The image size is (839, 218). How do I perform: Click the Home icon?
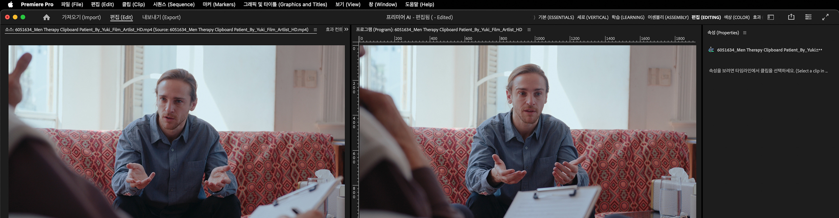tap(47, 17)
